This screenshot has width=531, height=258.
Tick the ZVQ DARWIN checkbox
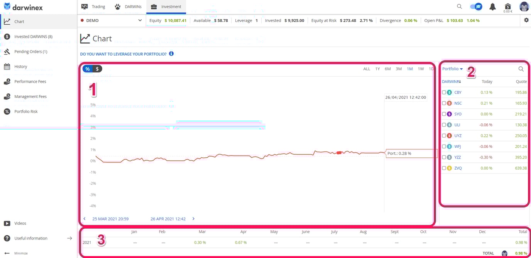tap(444, 168)
